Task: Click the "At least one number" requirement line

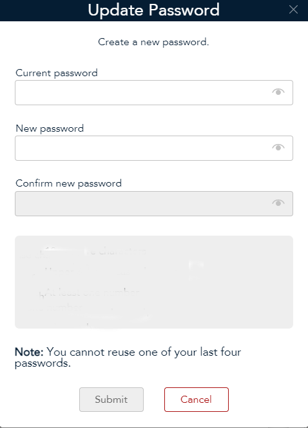Action: pos(92,292)
